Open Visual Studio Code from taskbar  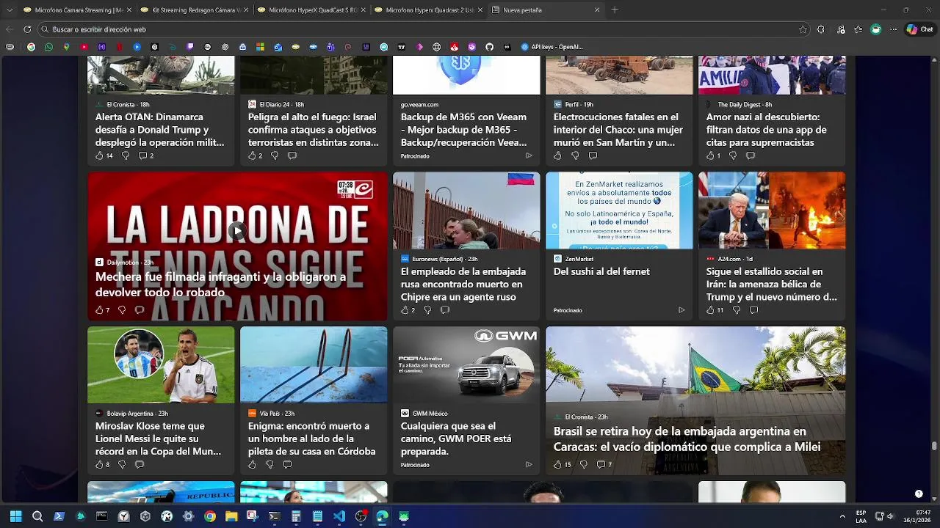click(339, 516)
